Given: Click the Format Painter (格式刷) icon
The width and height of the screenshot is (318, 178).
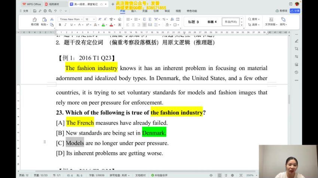Looking at the screenshot, I should coord(34,19).
